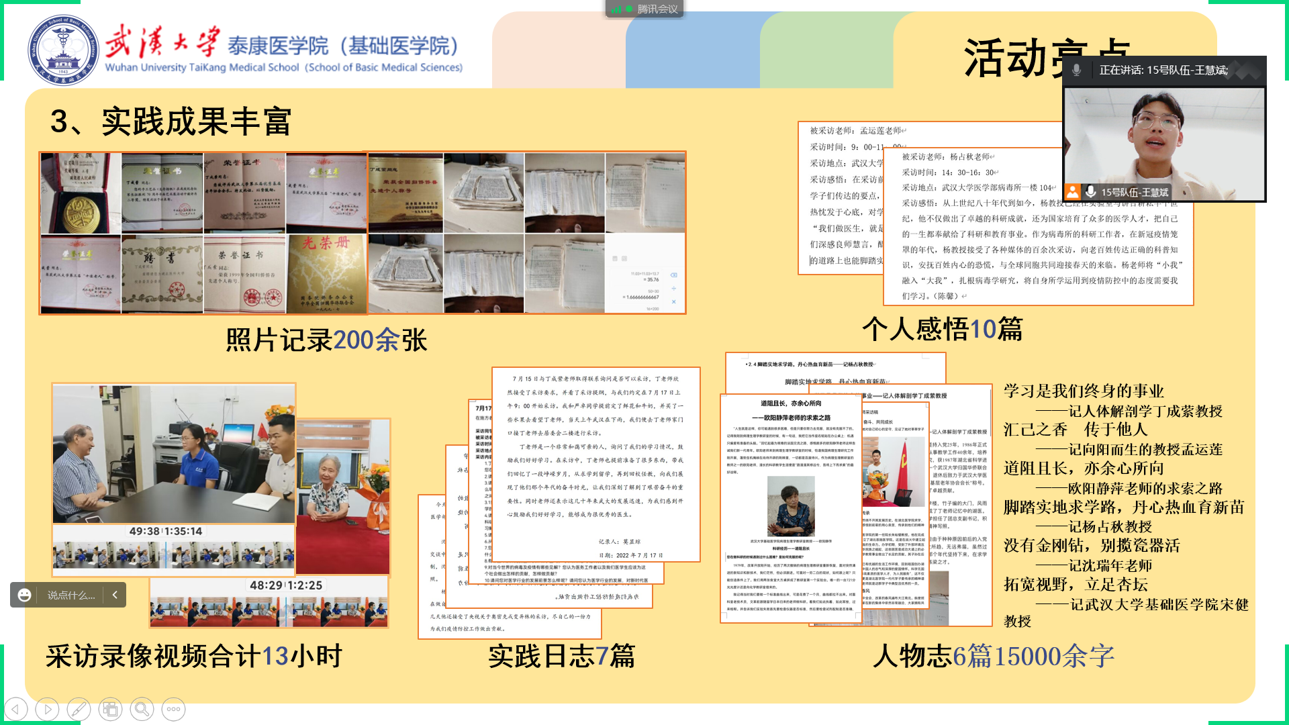Click the interview video screenshot with elderly man
This screenshot has height=725, width=1289.
(x=174, y=454)
